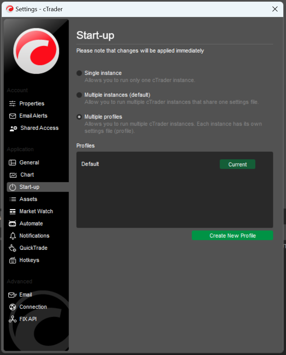Open Notifications settings
This screenshot has height=355, width=286.
click(35, 236)
